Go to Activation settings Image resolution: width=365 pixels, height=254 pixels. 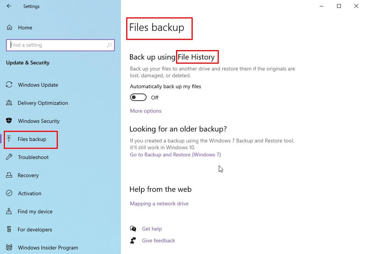[29, 193]
